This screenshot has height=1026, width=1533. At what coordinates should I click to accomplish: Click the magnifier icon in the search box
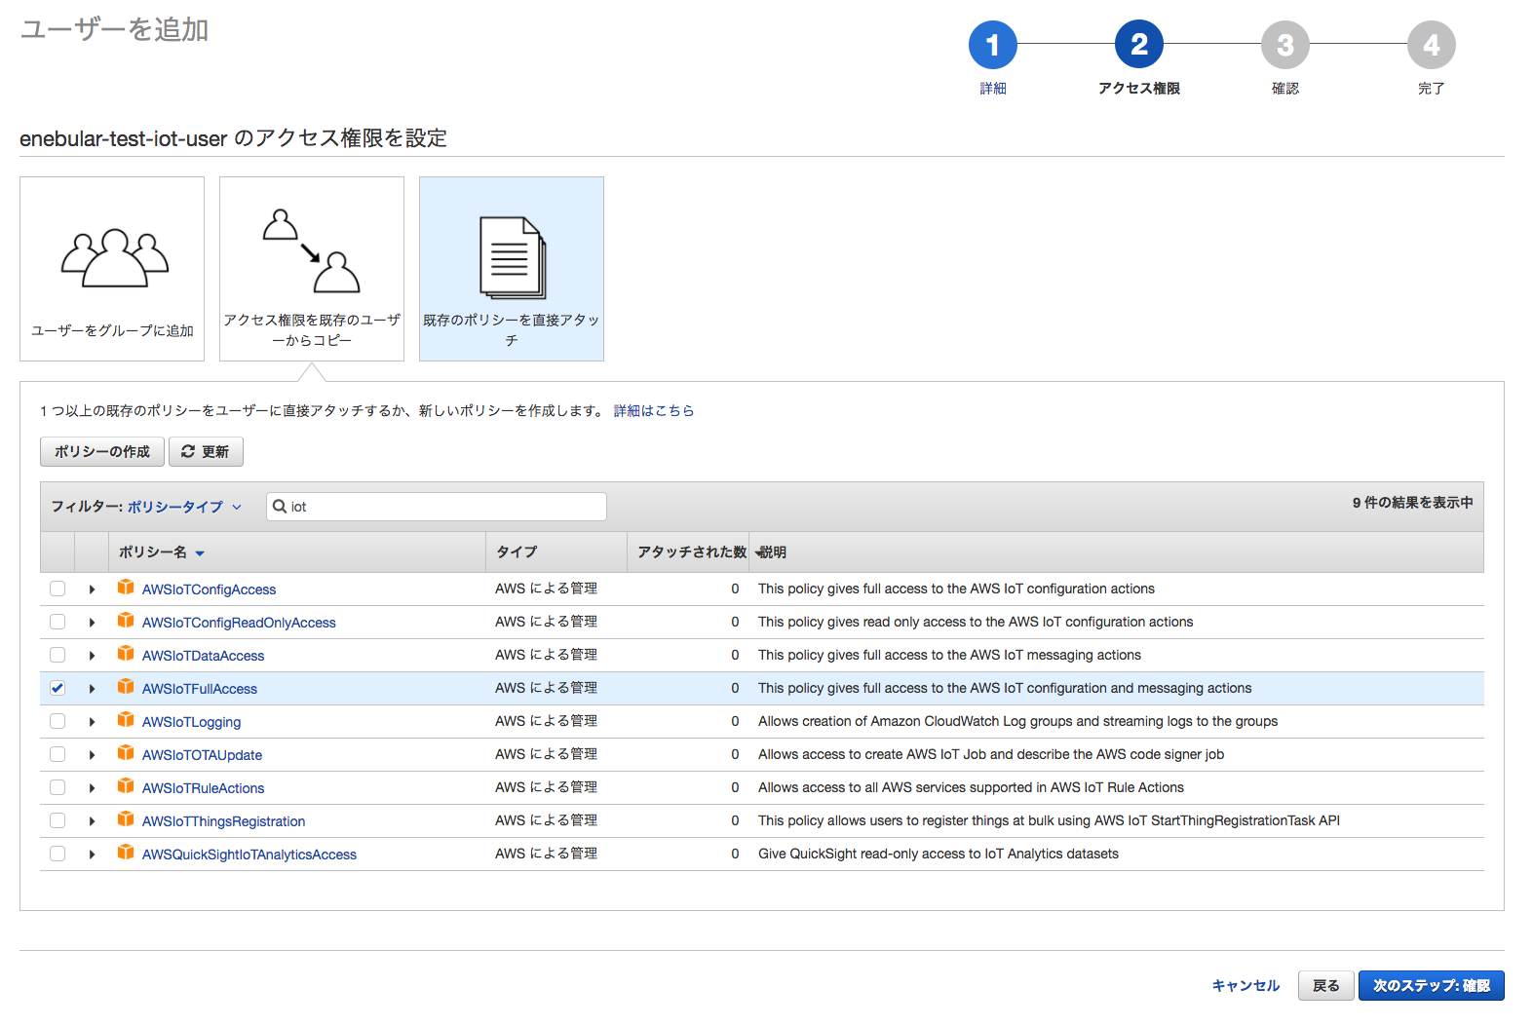(280, 507)
